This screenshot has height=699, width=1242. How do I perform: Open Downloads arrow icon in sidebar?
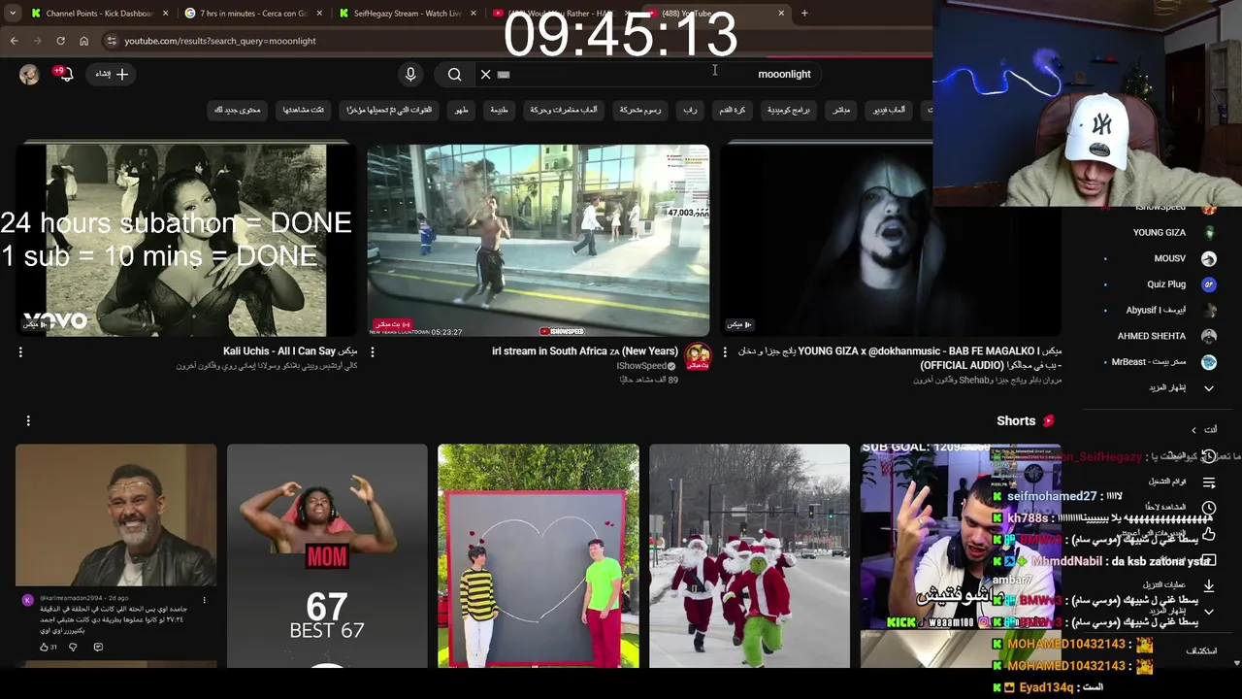[1209, 585]
